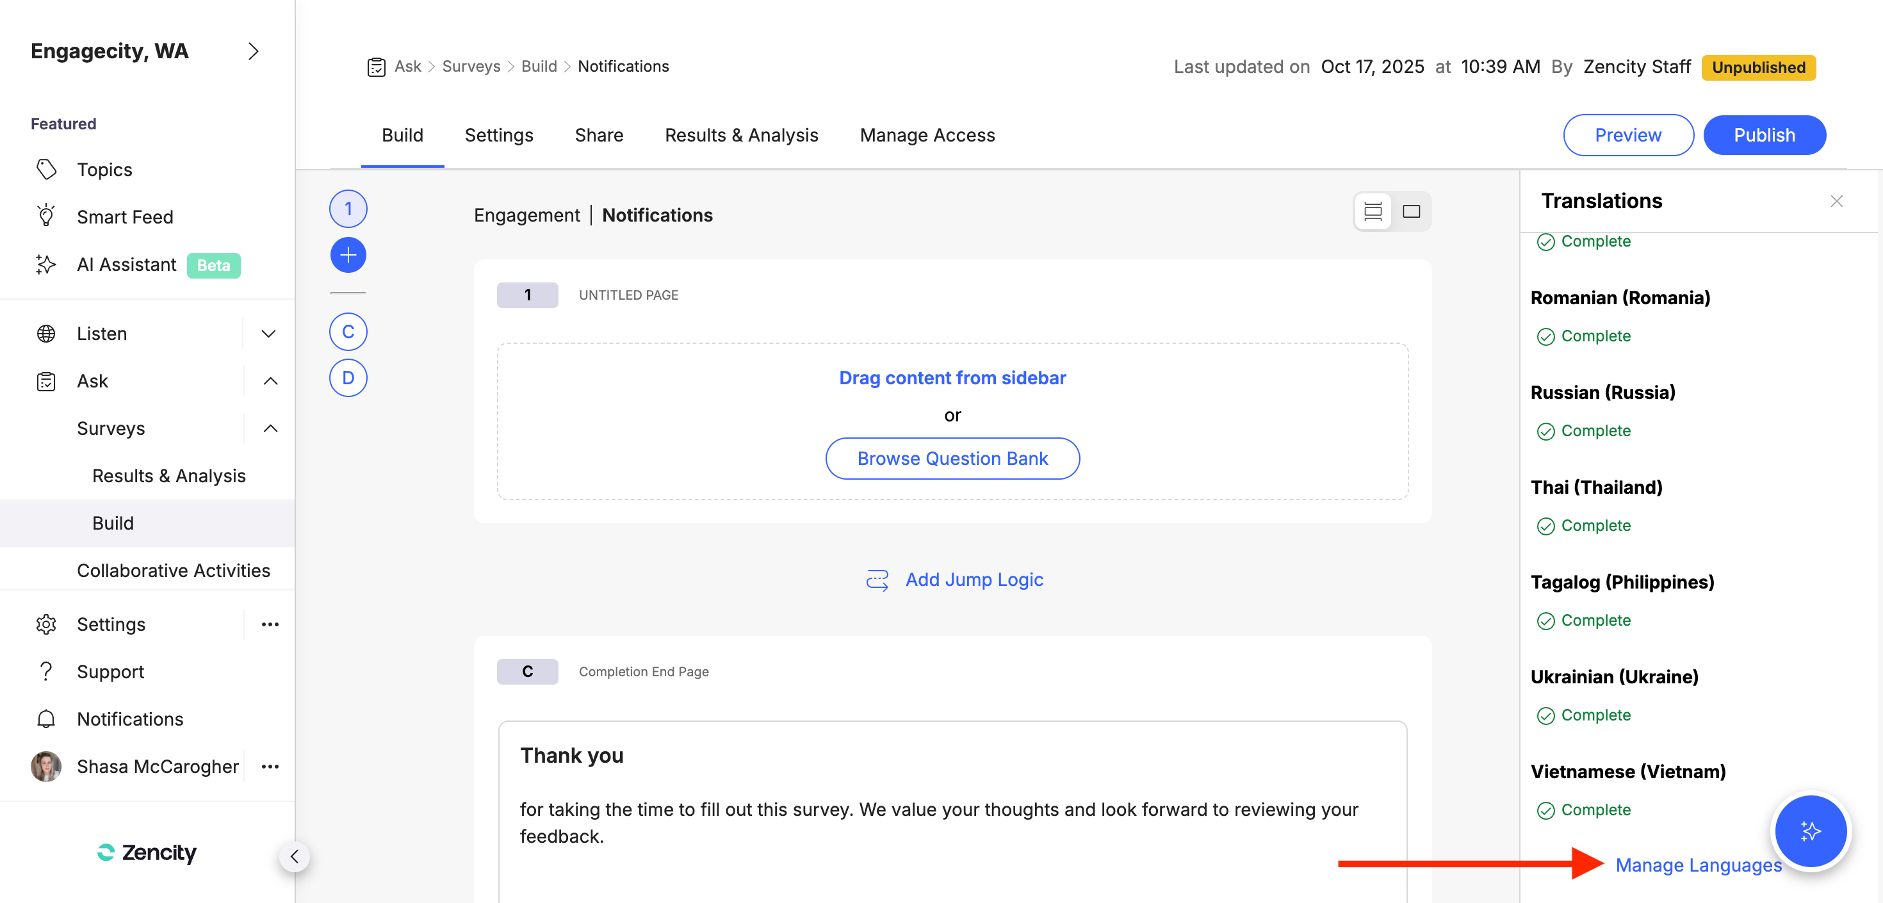Collapse the sidebar with the left arrow
The width and height of the screenshot is (1883, 903).
[295, 856]
